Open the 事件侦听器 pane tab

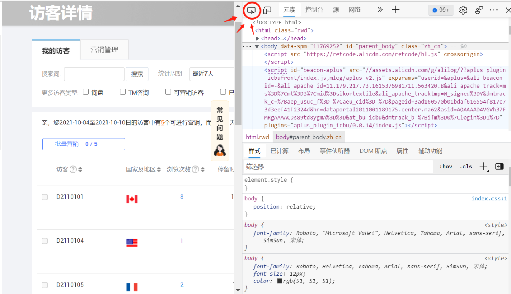[335, 151]
